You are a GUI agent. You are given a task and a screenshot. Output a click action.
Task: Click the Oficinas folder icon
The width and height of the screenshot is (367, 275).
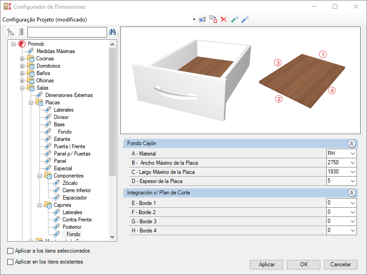30,81
